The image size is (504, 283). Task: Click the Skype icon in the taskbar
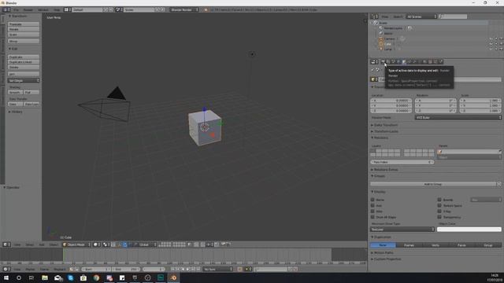pos(70,277)
